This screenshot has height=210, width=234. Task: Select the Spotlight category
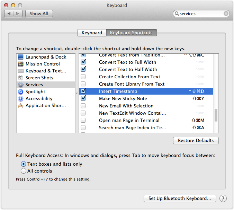point(46,92)
